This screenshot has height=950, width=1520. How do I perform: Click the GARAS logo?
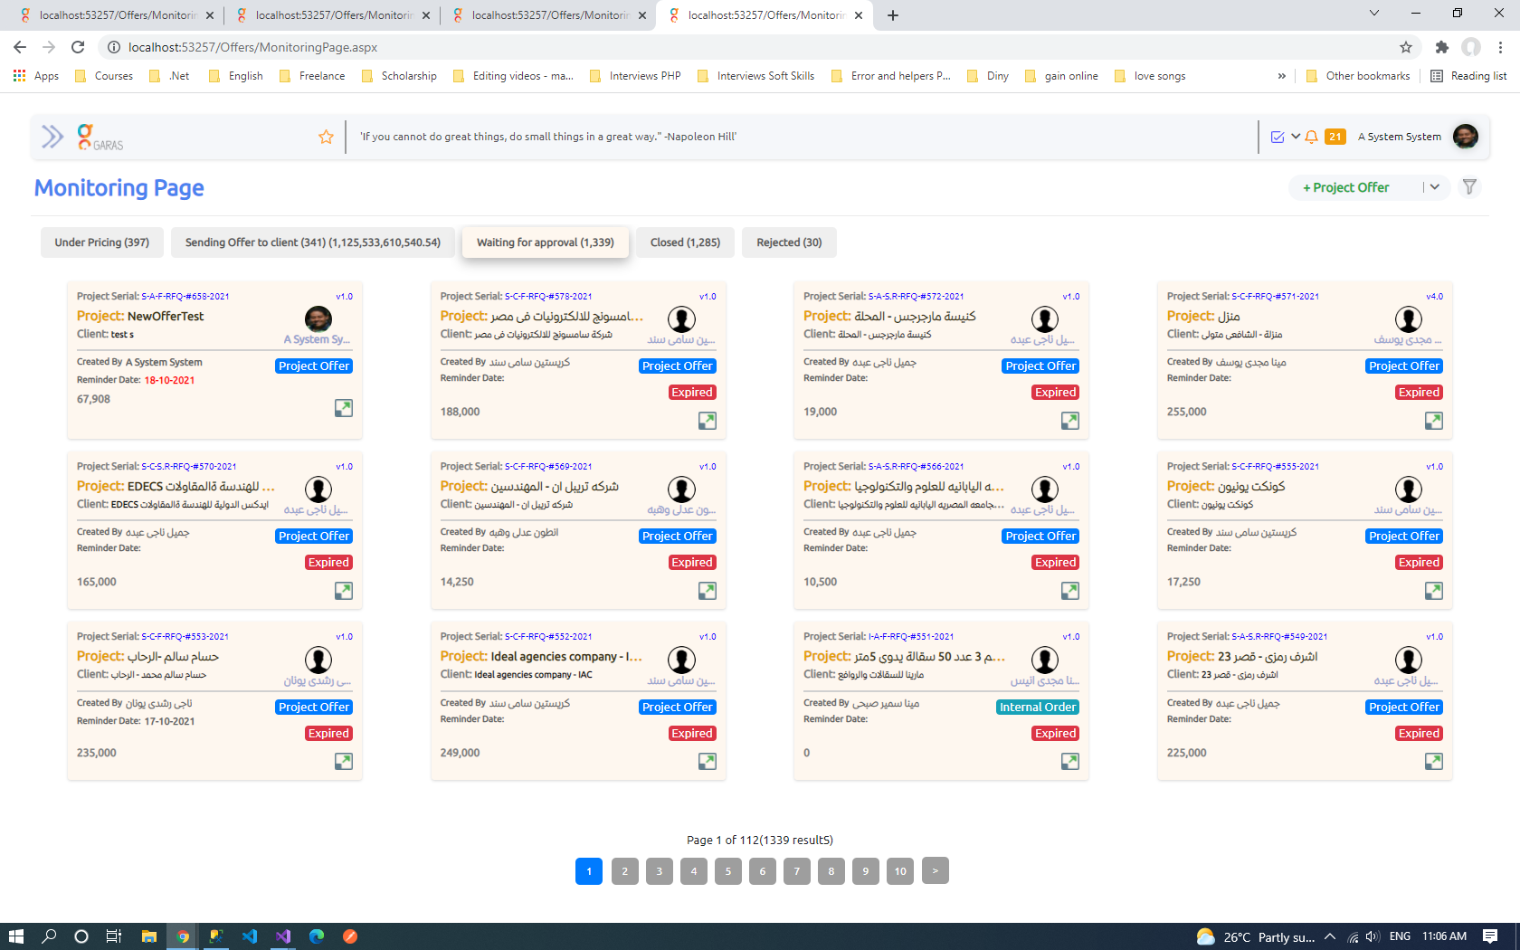tap(100, 138)
